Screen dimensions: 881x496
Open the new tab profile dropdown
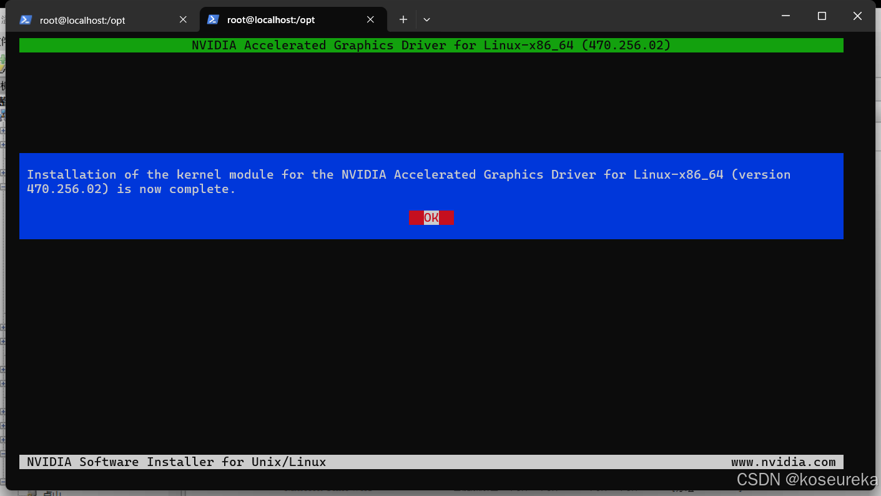click(x=426, y=20)
